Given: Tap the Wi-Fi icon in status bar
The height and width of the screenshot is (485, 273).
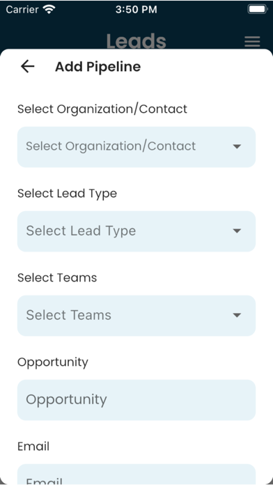Looking at the screenshot, I should (x=49, y=10).
